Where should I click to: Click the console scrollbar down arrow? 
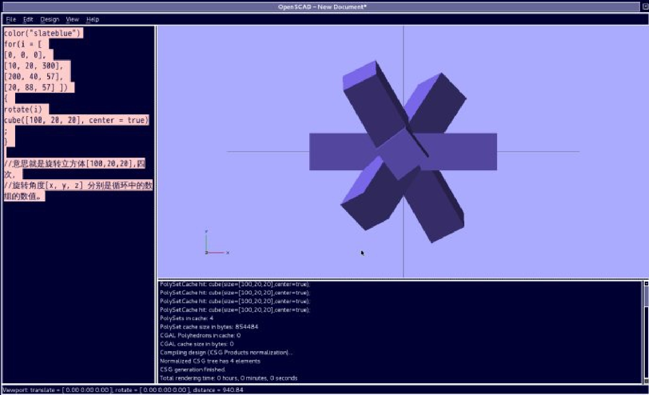coord(646,380)
